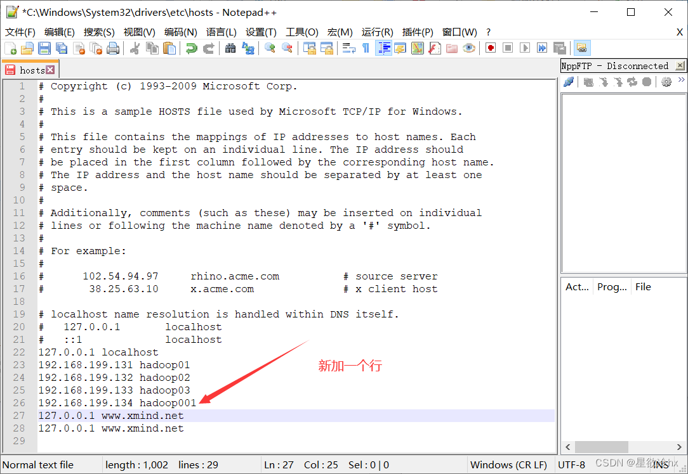Image resolution: width=688 pixels, height=474 pixels.
Task: Click the Playback macro icon
Action: coord(525,48)
